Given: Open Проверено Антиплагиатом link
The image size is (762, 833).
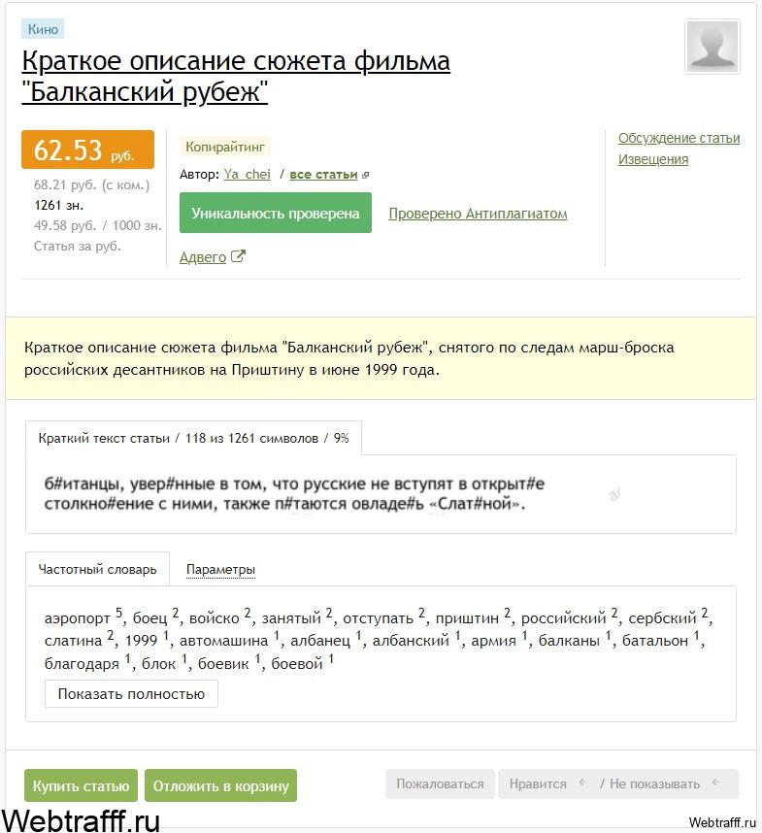Looking at the screenshot, I should (478, 214).
